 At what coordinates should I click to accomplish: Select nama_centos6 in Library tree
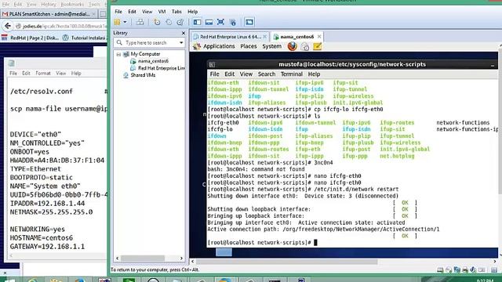pos(153,61)
